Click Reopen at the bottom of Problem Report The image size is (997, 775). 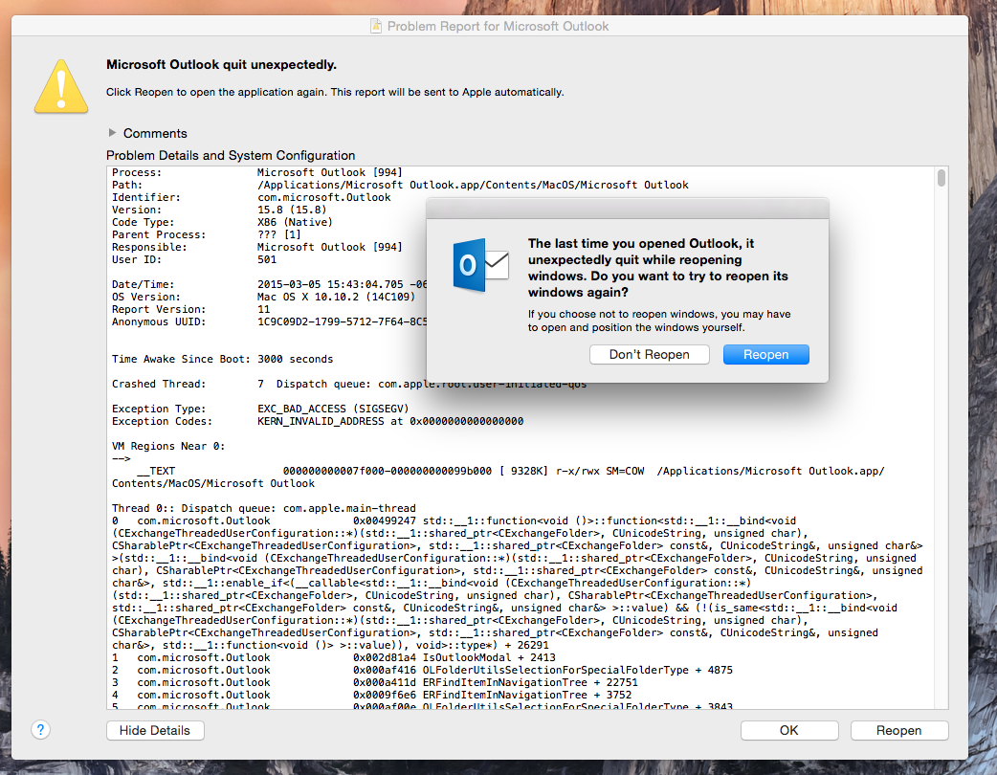click(x=899, y=730)
